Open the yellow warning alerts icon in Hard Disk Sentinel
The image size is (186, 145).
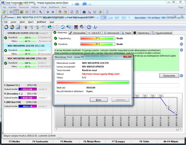12,27
